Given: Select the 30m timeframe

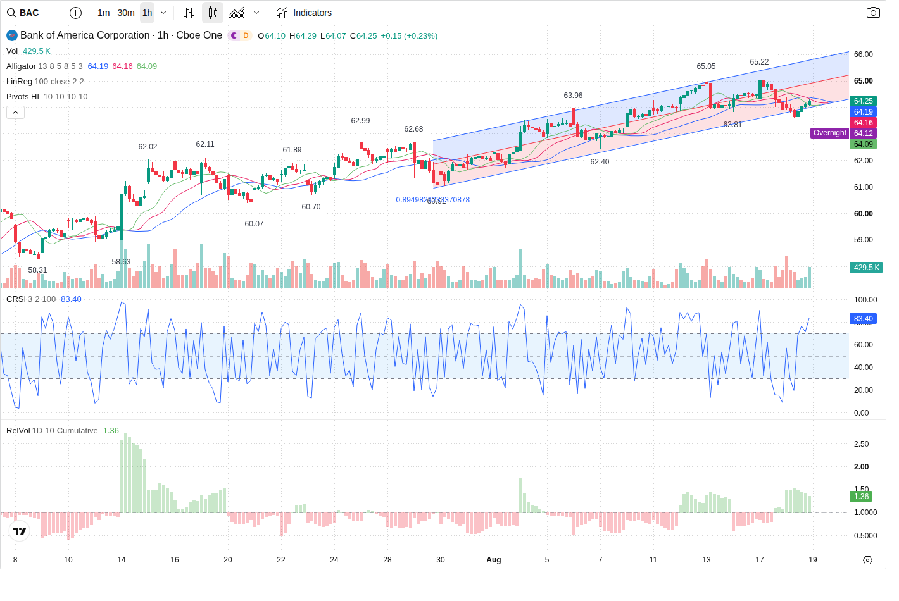Looking at the screenshot, I should (126, 13).
